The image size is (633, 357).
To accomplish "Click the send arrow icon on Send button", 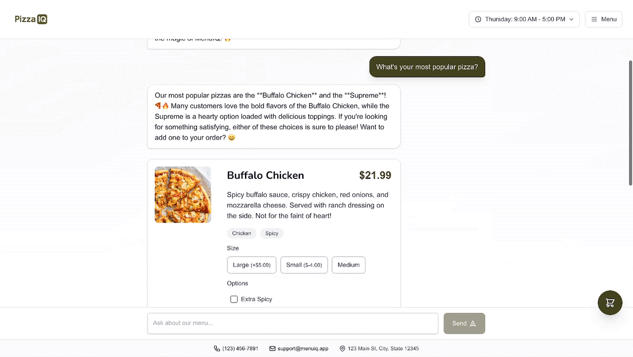I will pos(474,323).
